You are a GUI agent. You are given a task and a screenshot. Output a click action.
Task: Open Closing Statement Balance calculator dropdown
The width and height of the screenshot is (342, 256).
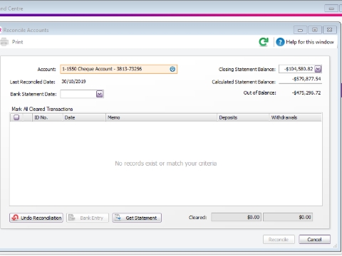pos(318,69)
